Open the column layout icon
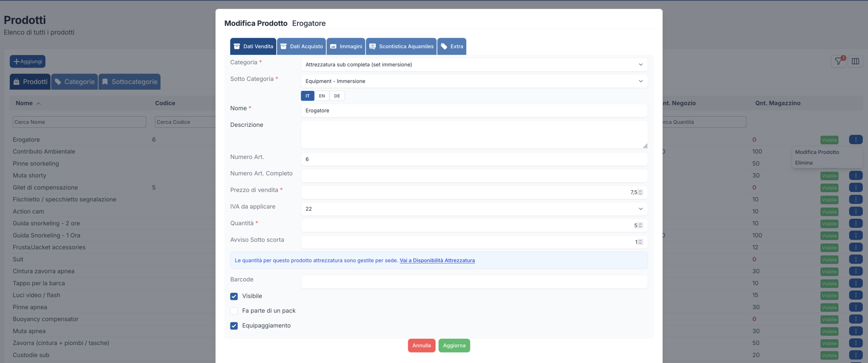This screenshot has width=868, height=363. 855,61
